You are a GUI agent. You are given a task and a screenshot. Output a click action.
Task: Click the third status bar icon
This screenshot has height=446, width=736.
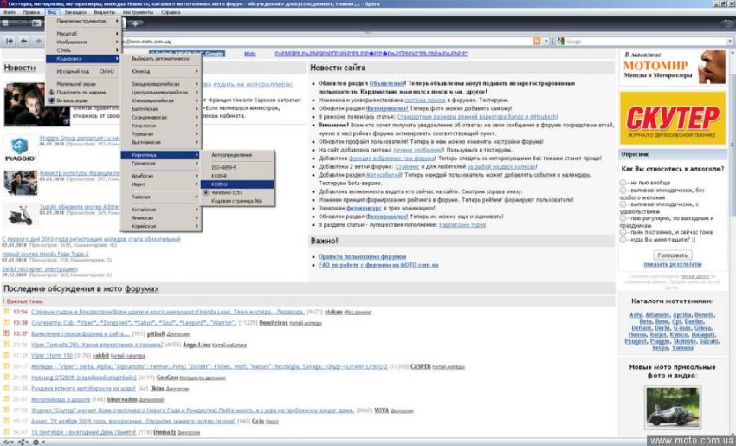pos(37,442)
